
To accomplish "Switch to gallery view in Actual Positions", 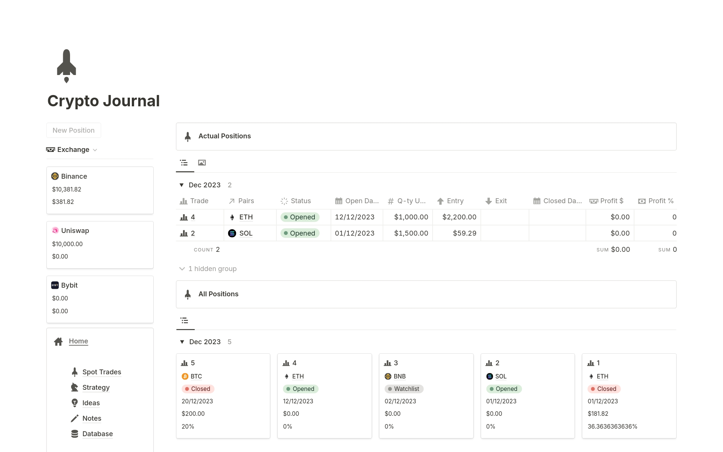I will tap(202, 162).
